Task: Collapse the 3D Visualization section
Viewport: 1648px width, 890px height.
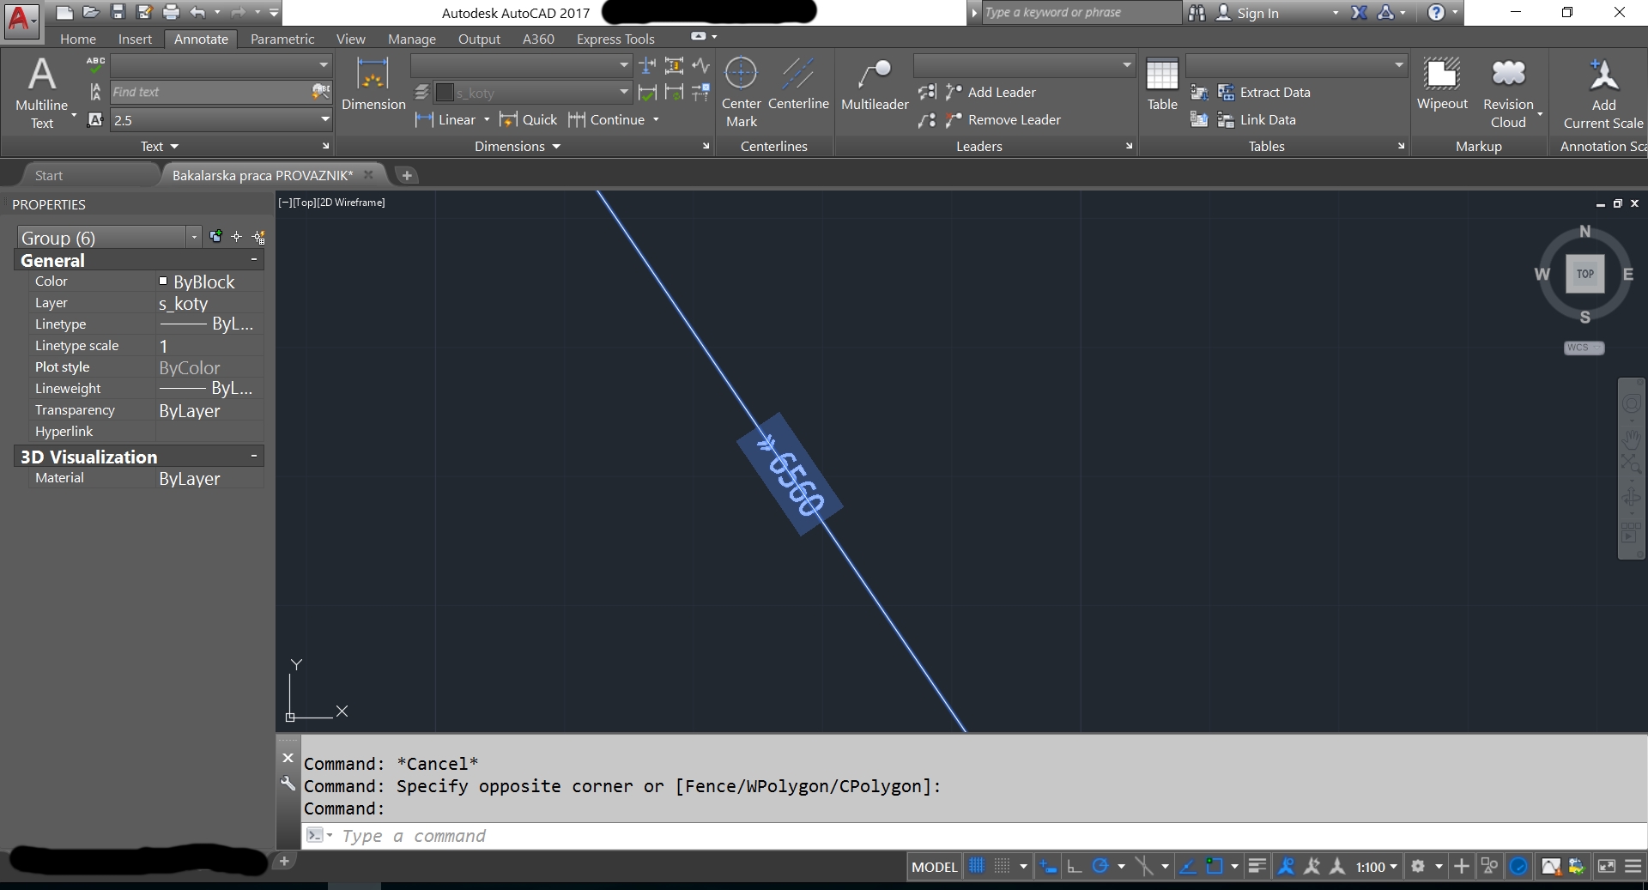Action: click(x=254, y=456)
